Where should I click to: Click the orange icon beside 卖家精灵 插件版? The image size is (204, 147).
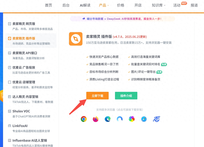(10, 38)
